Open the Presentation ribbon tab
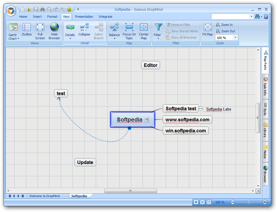The height and width of the screenshot is (212, 277). 84,17
